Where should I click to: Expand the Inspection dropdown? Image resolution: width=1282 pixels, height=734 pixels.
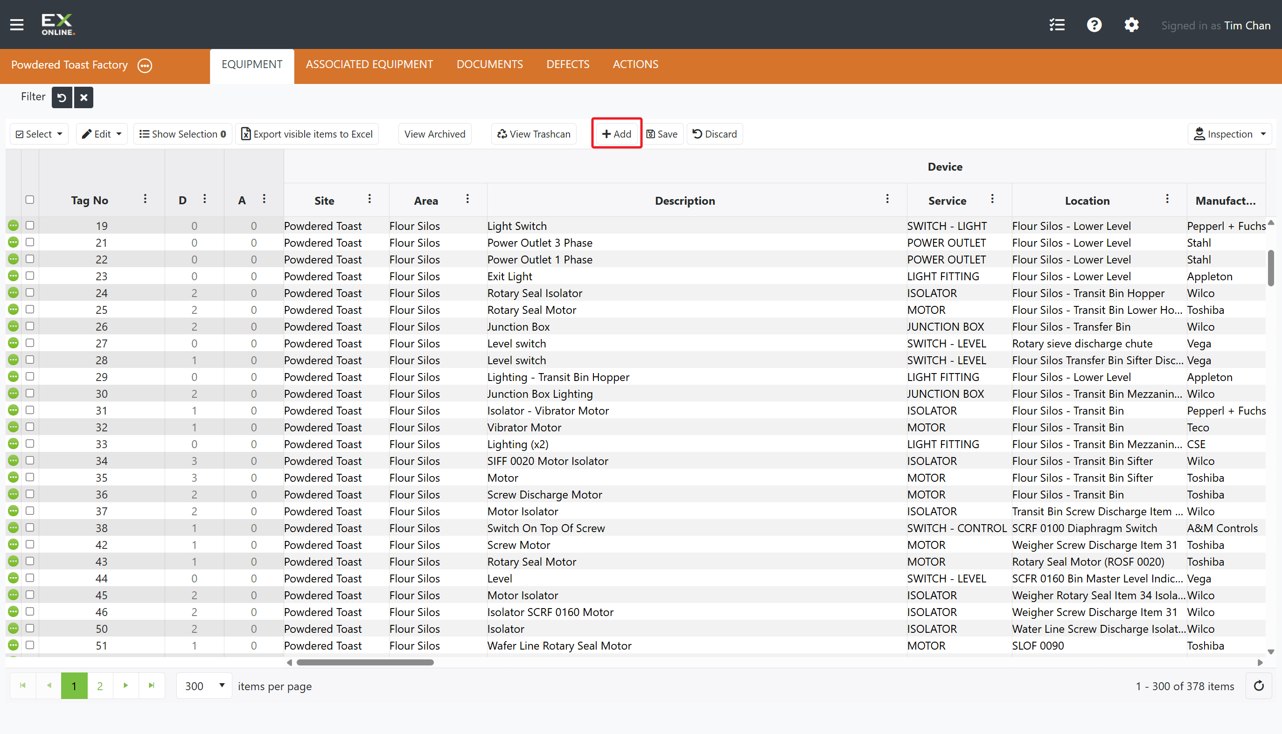(x=1230, y=134)
